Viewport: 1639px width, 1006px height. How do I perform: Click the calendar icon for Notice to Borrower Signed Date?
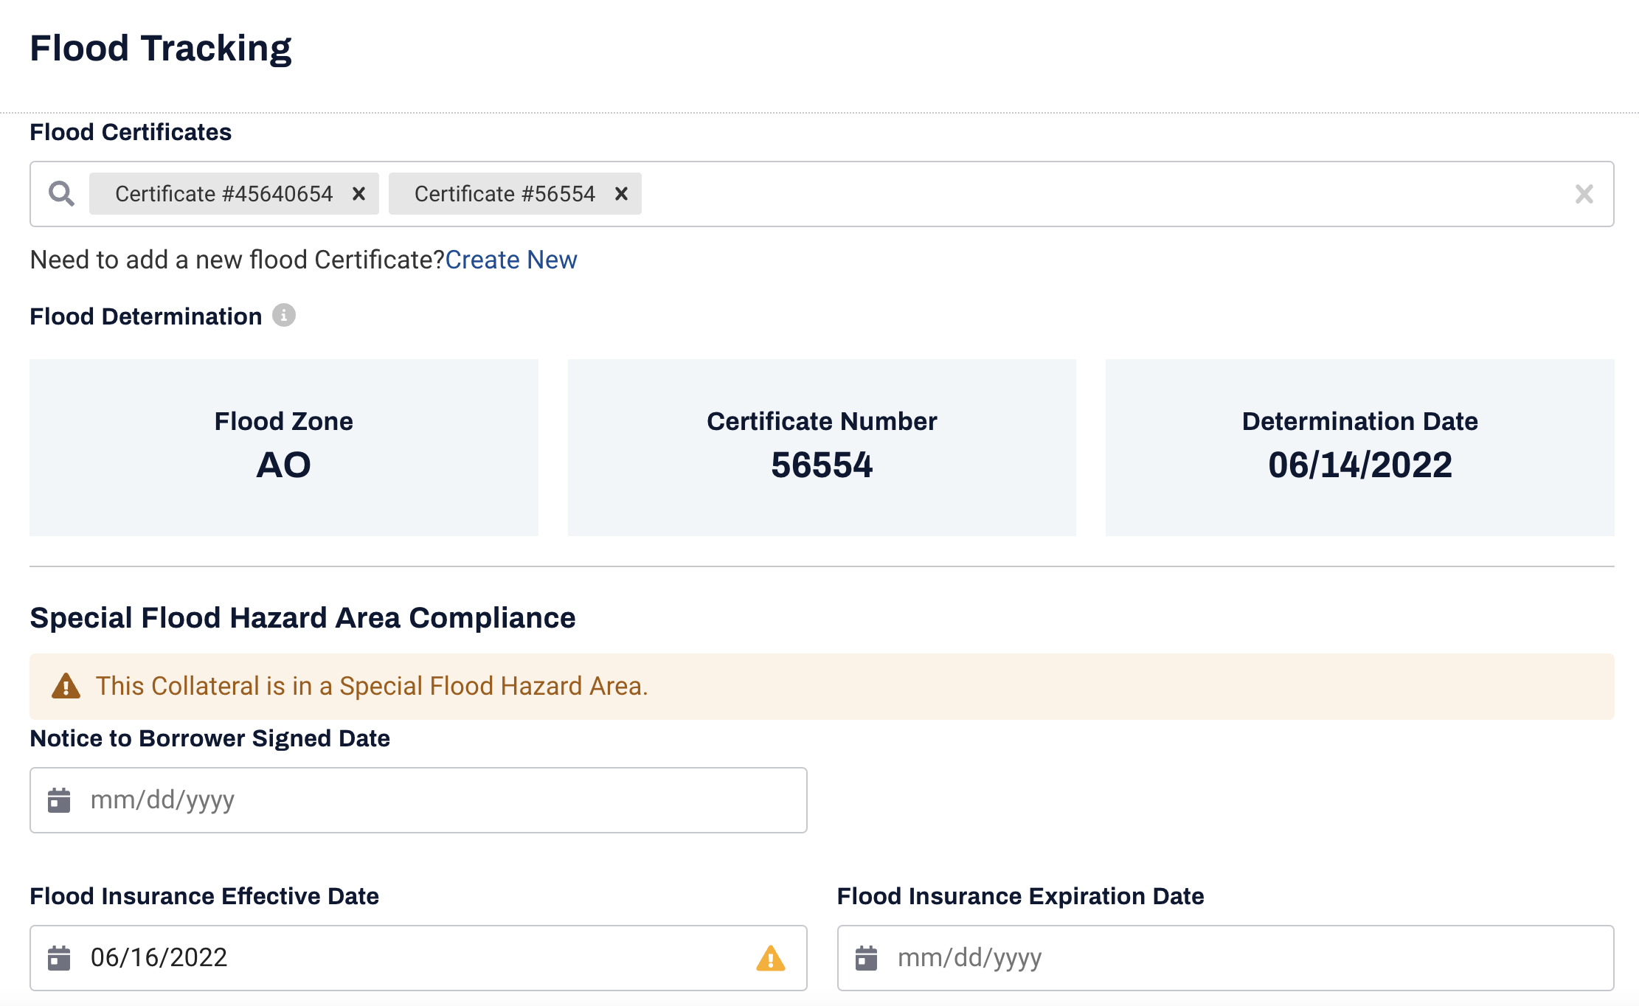[60, 800]
